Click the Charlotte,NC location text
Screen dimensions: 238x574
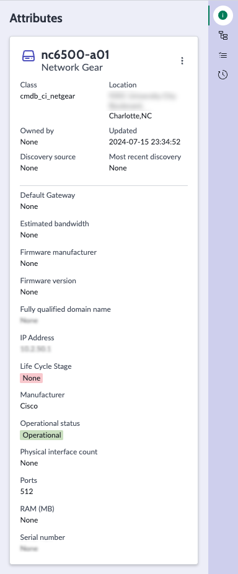pos(130,116)
